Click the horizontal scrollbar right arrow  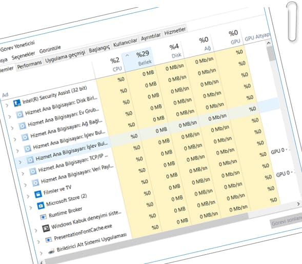coord(298,204)
